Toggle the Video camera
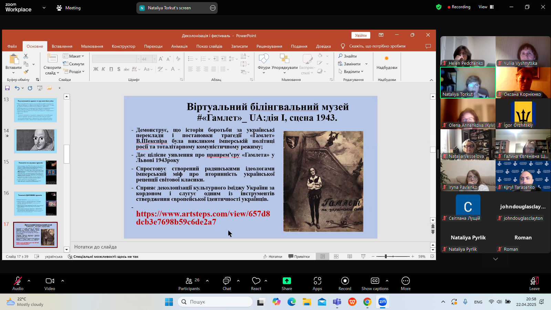Image resolution: width=551 pixels, height=310 pixels. 50,283
